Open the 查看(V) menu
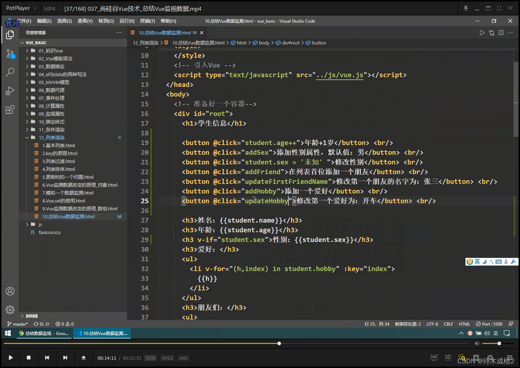 [85, 21]
